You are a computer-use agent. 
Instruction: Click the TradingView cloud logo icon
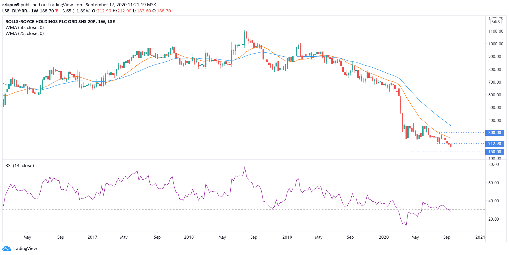point(6,249)
